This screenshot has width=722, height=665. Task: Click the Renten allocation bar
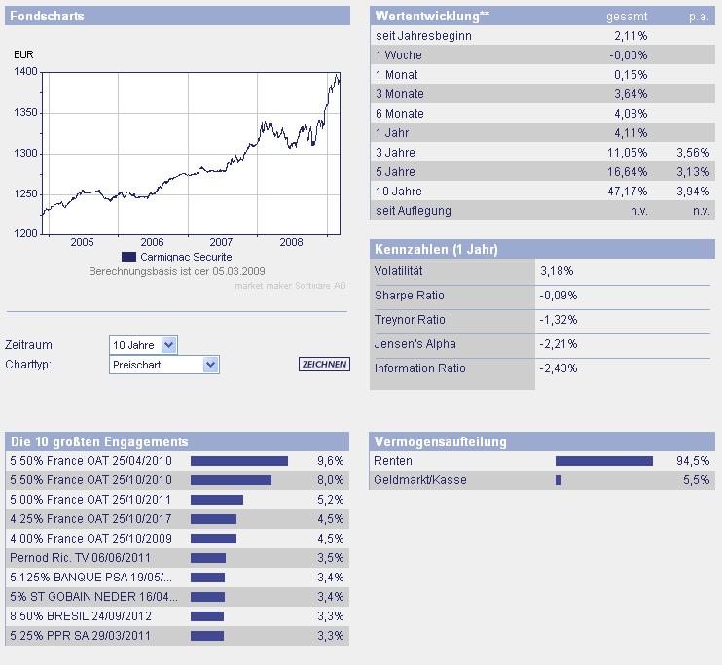coord(603,461)
